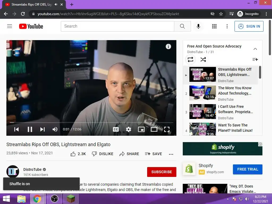Open YouTube settings three-dot menu
The image size is (272, 204).
[227, 26]
